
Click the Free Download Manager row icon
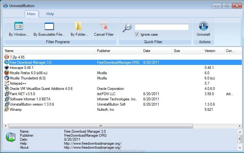[7, 62]
